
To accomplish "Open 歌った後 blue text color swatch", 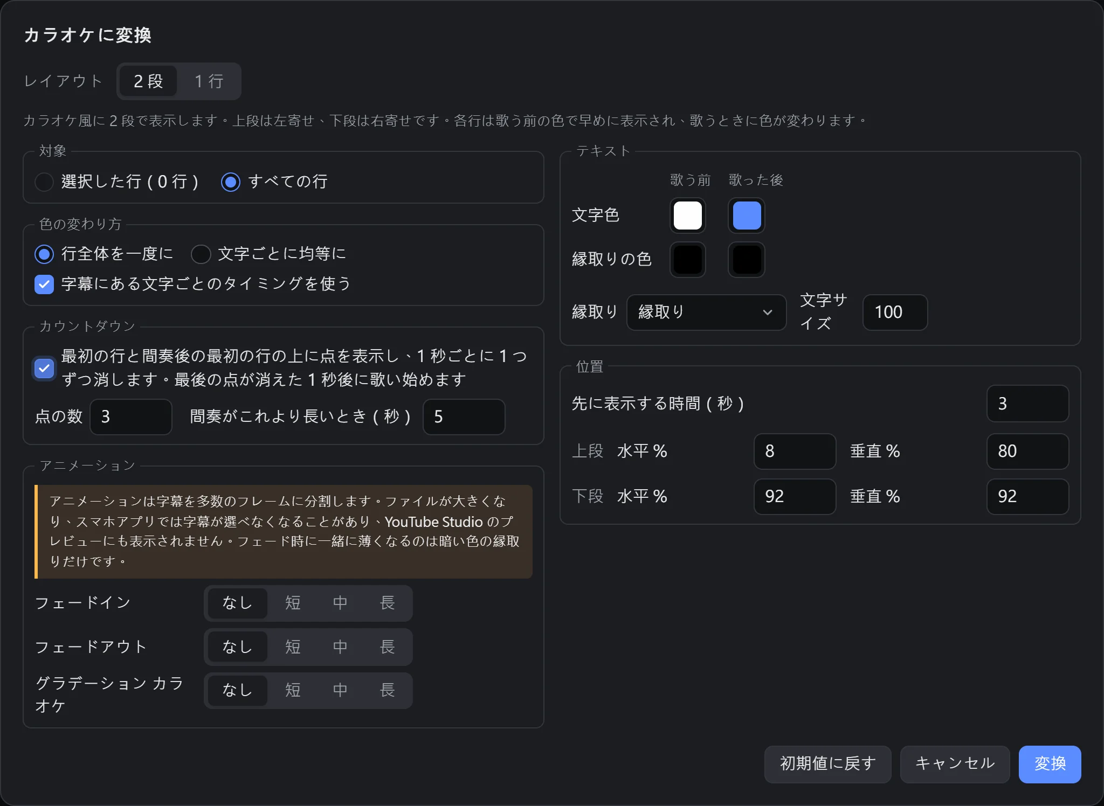I will tap(747, 216).
